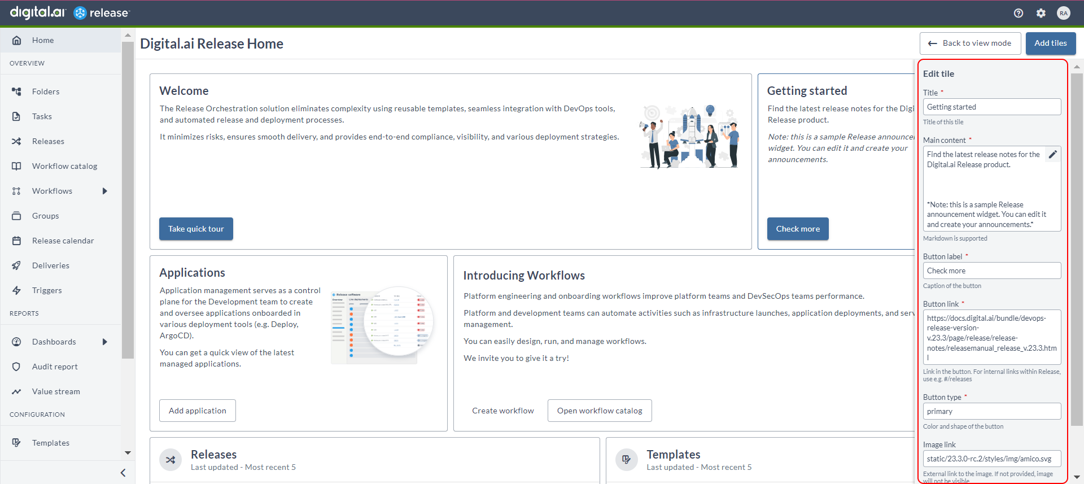Click the Groups icon in sidebar
Screen dimensions: 1084x484
point(17,216)
